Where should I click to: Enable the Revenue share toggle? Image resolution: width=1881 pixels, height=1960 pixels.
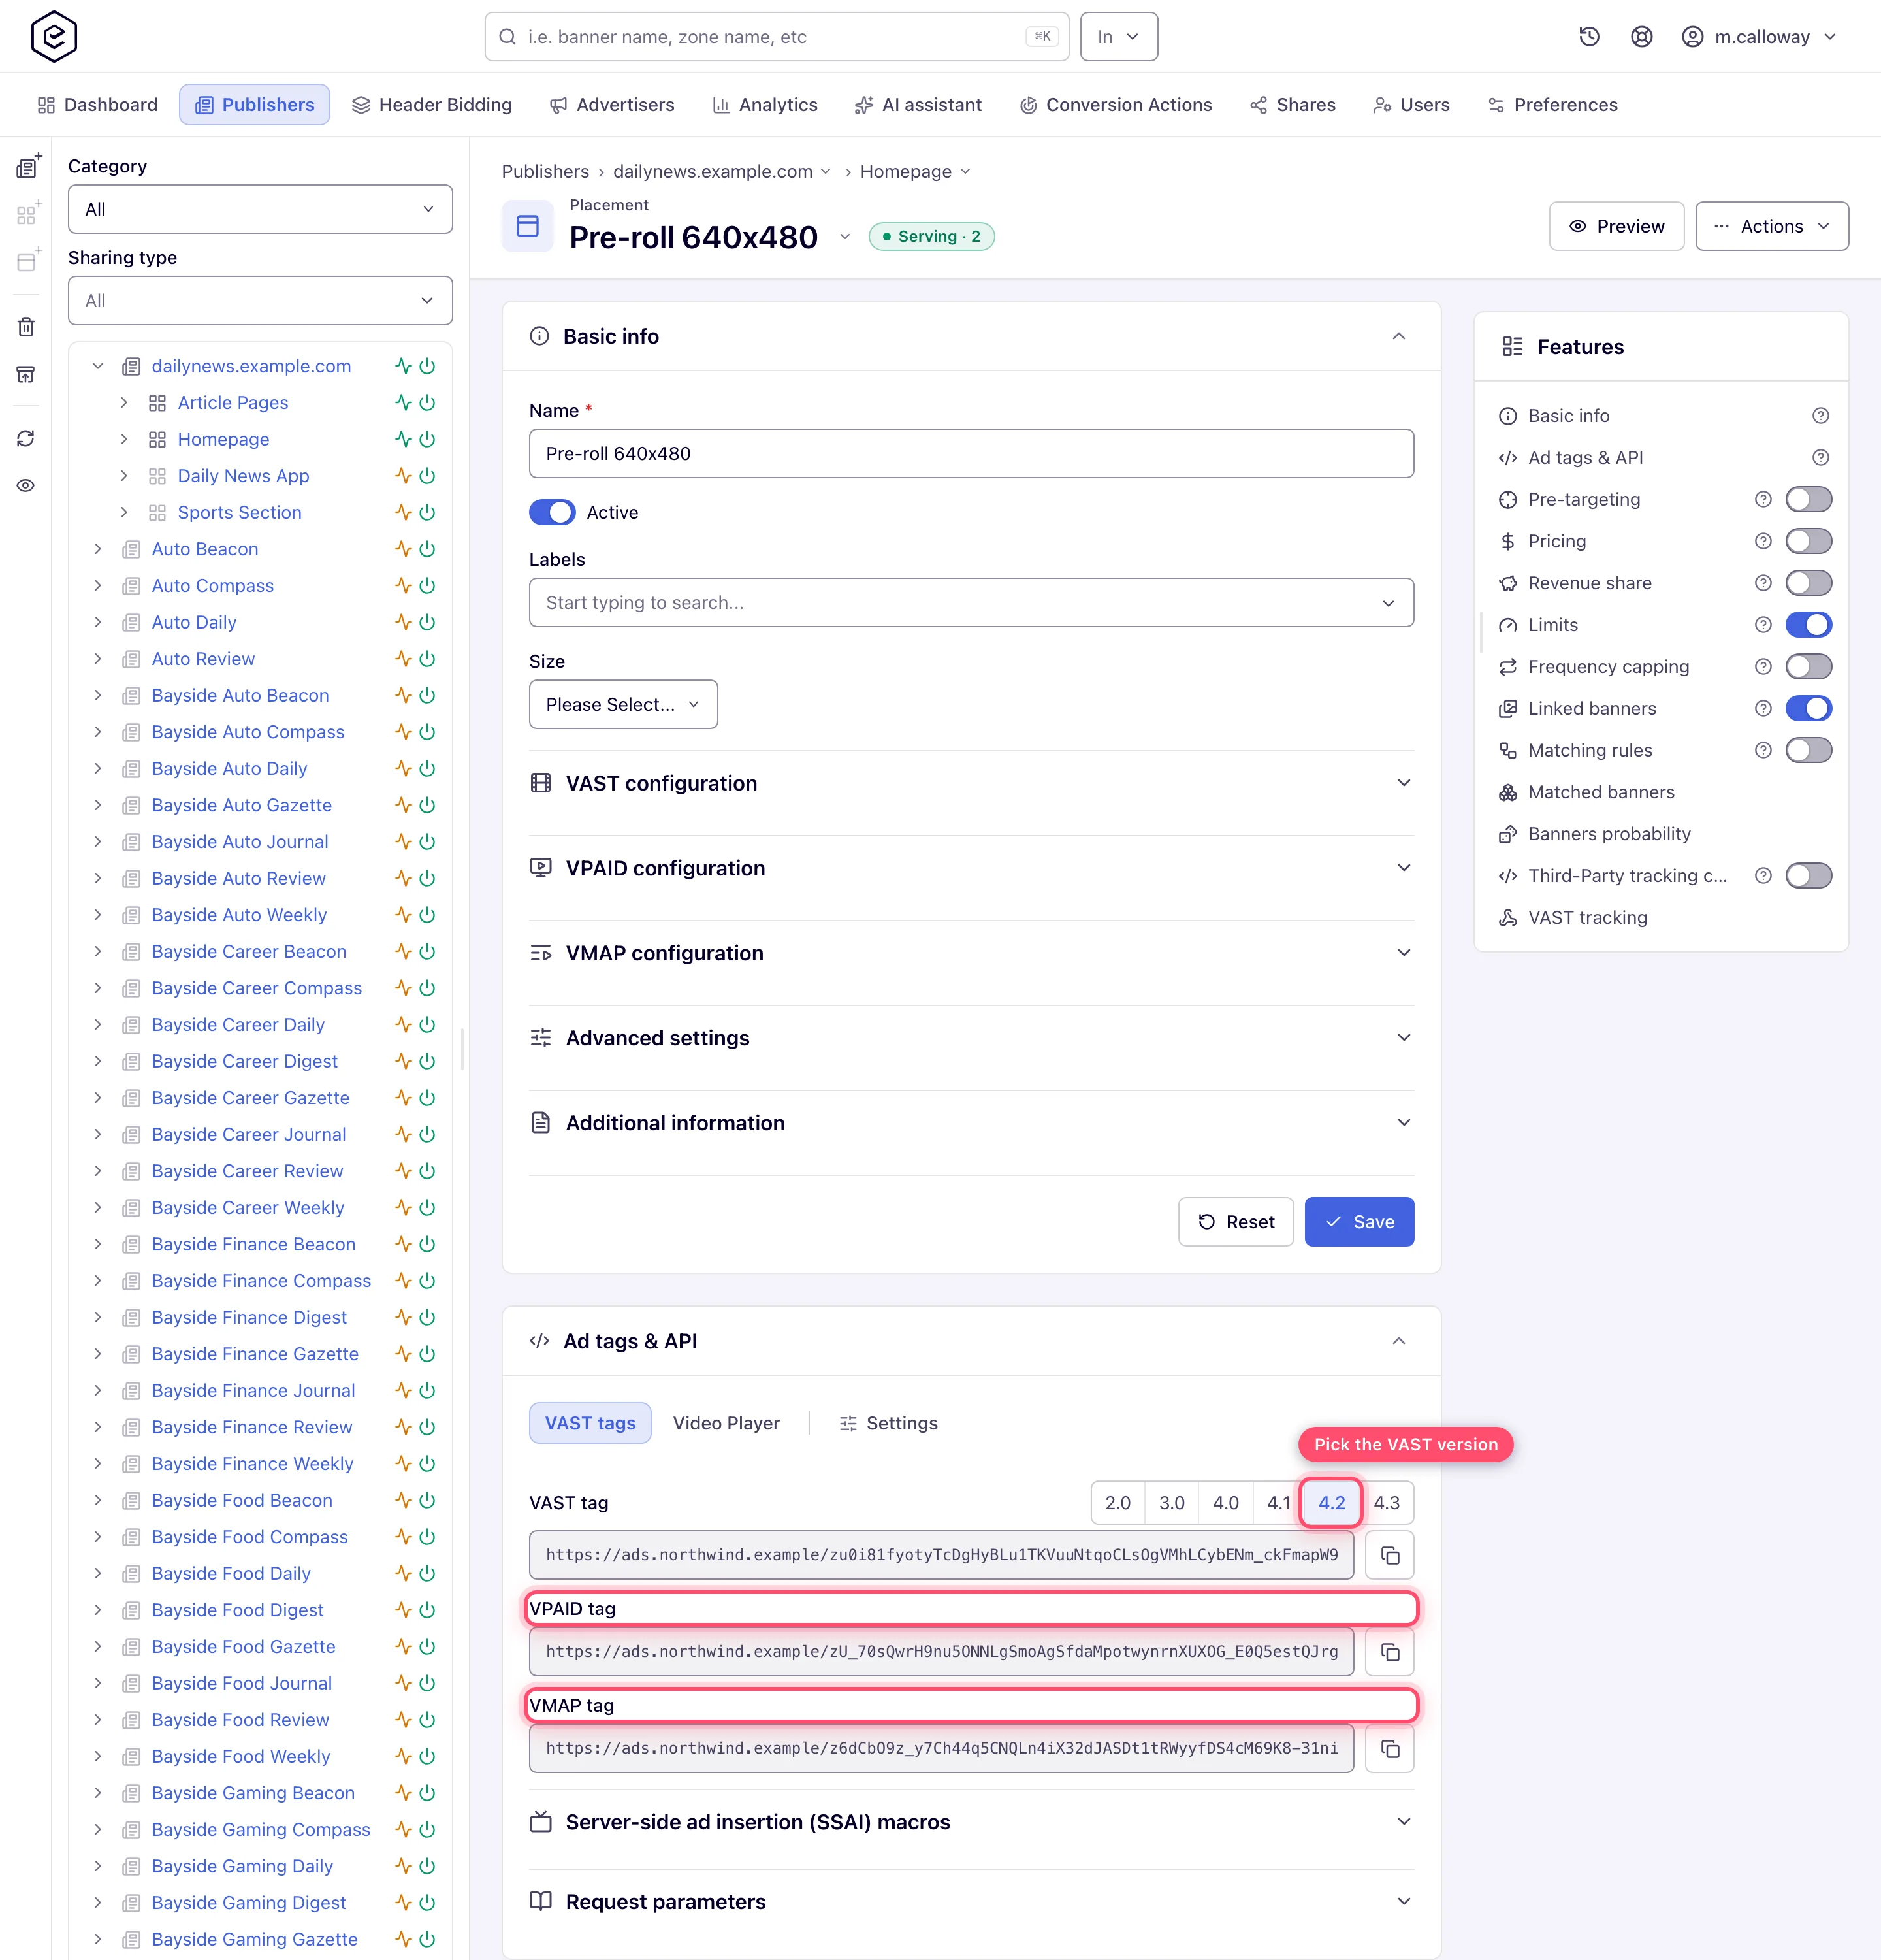pos(1808,583)
